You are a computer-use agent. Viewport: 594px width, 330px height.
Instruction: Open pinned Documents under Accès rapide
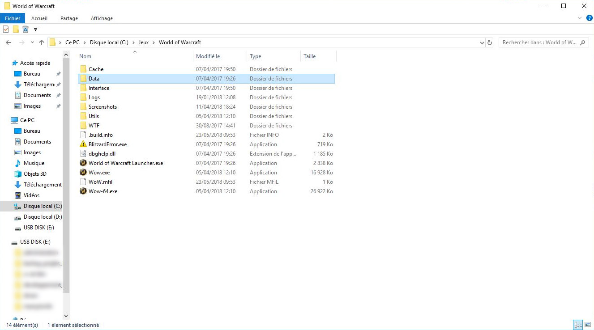[37, 95]
